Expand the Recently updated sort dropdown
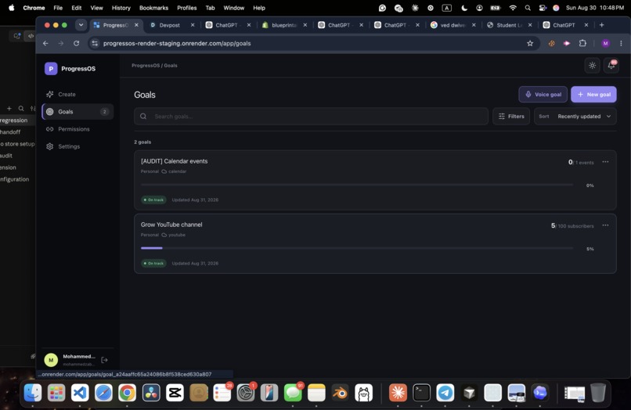 tap(575, 117)
